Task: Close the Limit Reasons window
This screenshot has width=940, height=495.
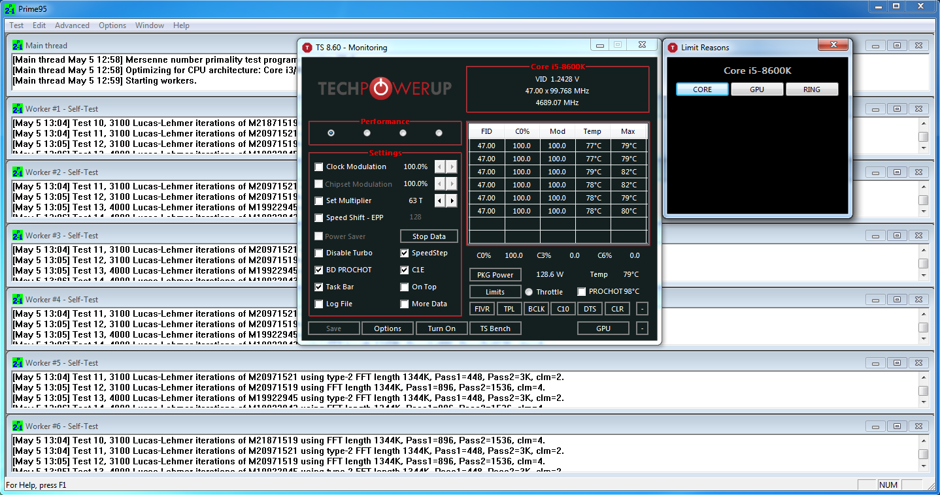Action: click(833, 44)
